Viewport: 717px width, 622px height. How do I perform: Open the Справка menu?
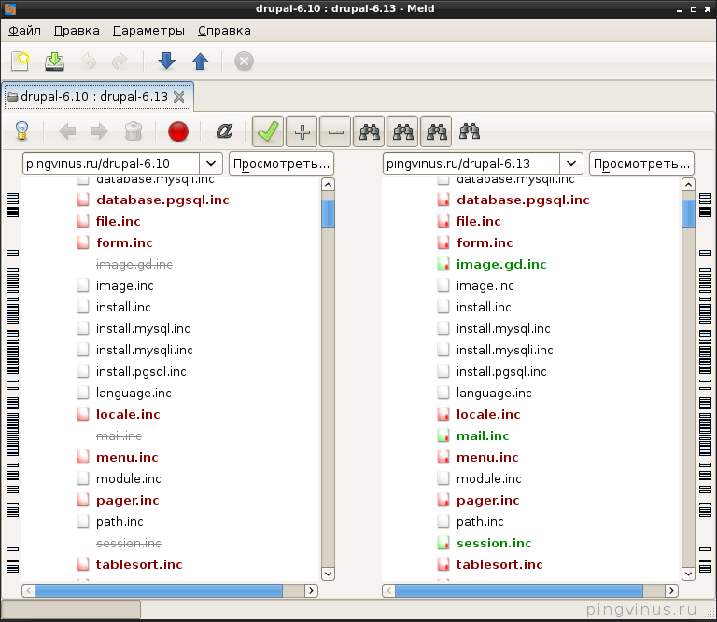pyautogui.click(x=224, y=31)
